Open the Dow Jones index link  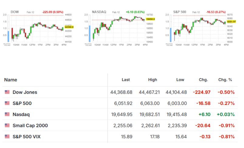coord(25,92)
